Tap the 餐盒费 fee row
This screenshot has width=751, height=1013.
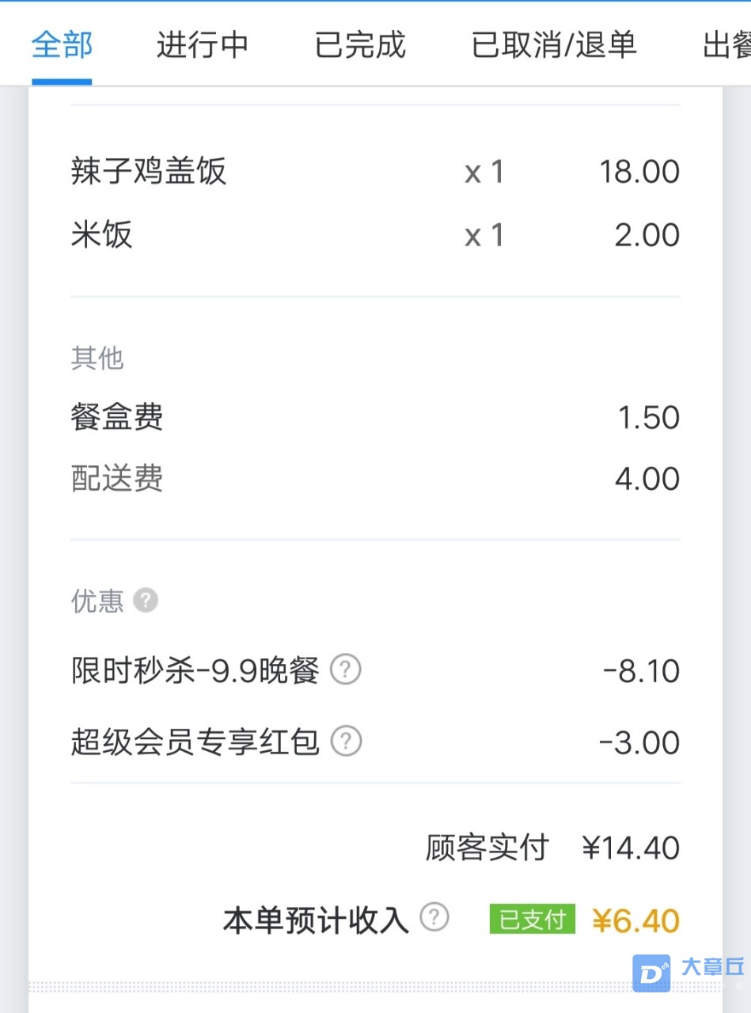click(x=375, y=417)
